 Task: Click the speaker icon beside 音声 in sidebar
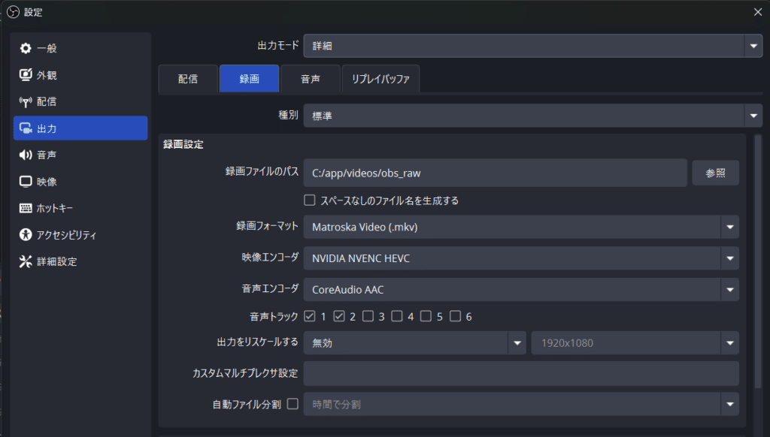pos(26,155)
